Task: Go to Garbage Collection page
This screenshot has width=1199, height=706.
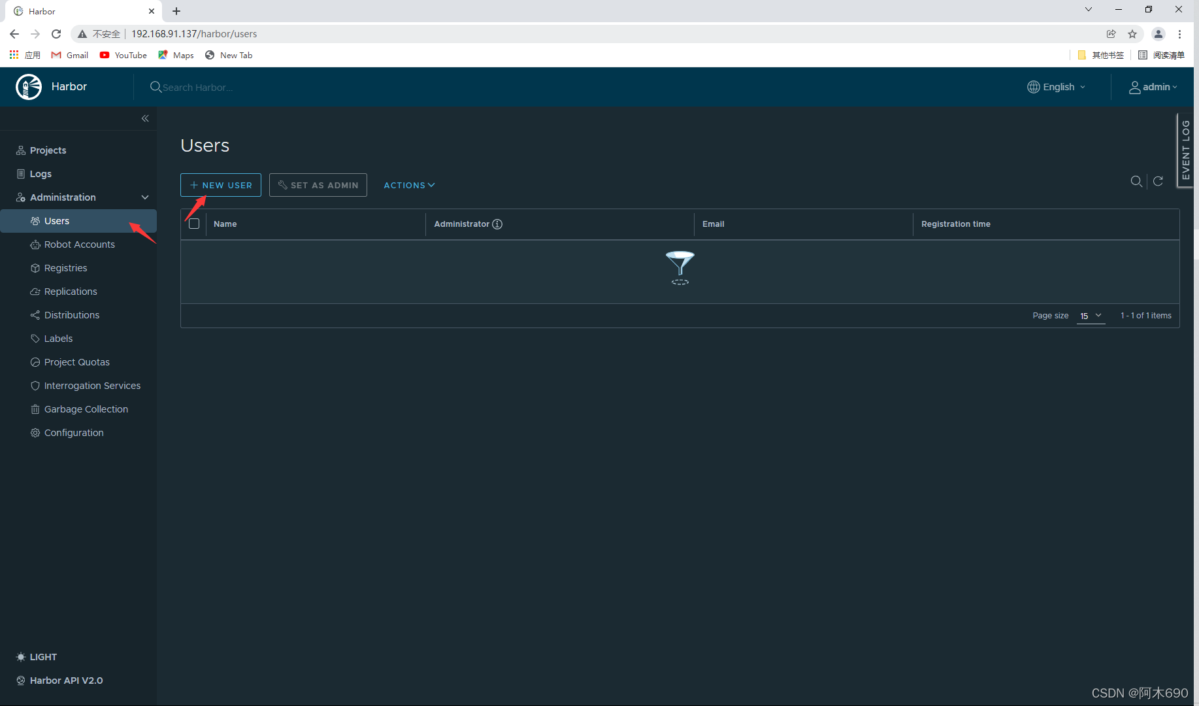Action: pyautogui.click(x=86, y=409)
